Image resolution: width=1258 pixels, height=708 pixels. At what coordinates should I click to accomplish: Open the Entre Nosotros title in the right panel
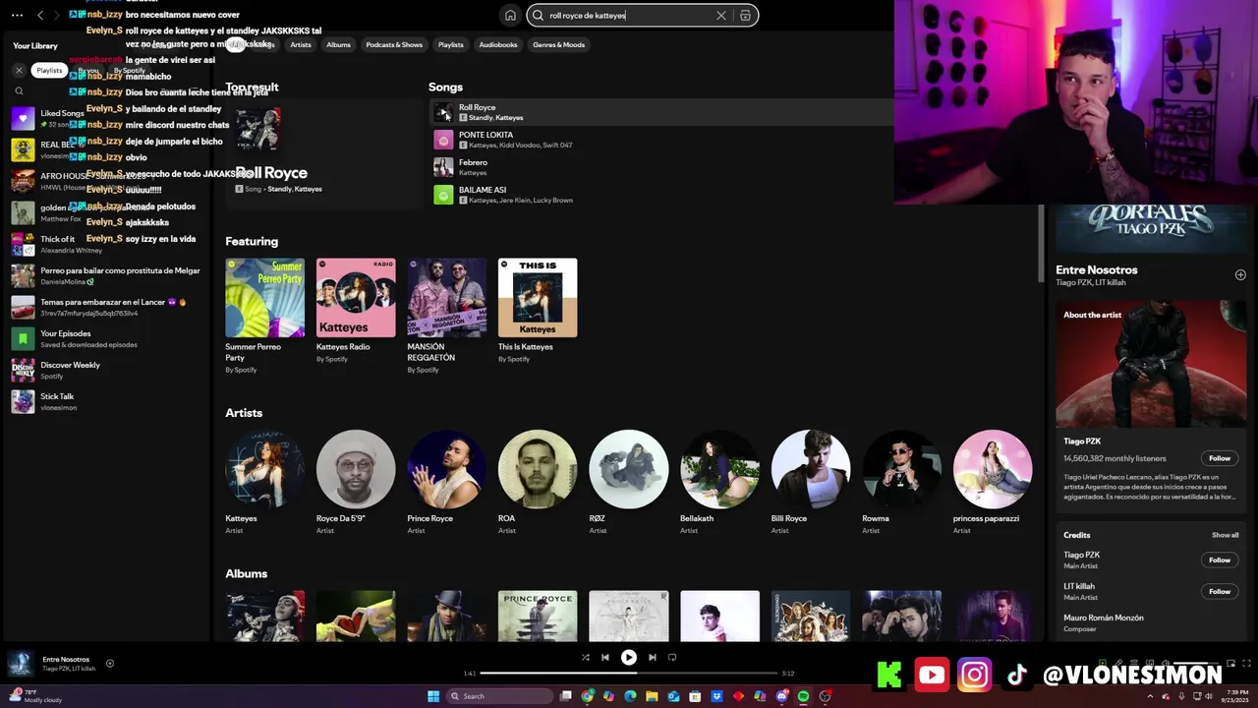coord(1096,269)
